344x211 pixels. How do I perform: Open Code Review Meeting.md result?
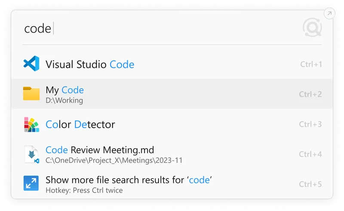[x=172, y=154]
